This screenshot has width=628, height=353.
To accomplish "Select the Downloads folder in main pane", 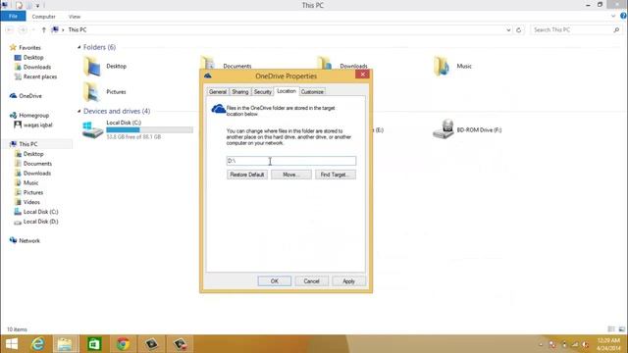I will click(x=353, y=66).
